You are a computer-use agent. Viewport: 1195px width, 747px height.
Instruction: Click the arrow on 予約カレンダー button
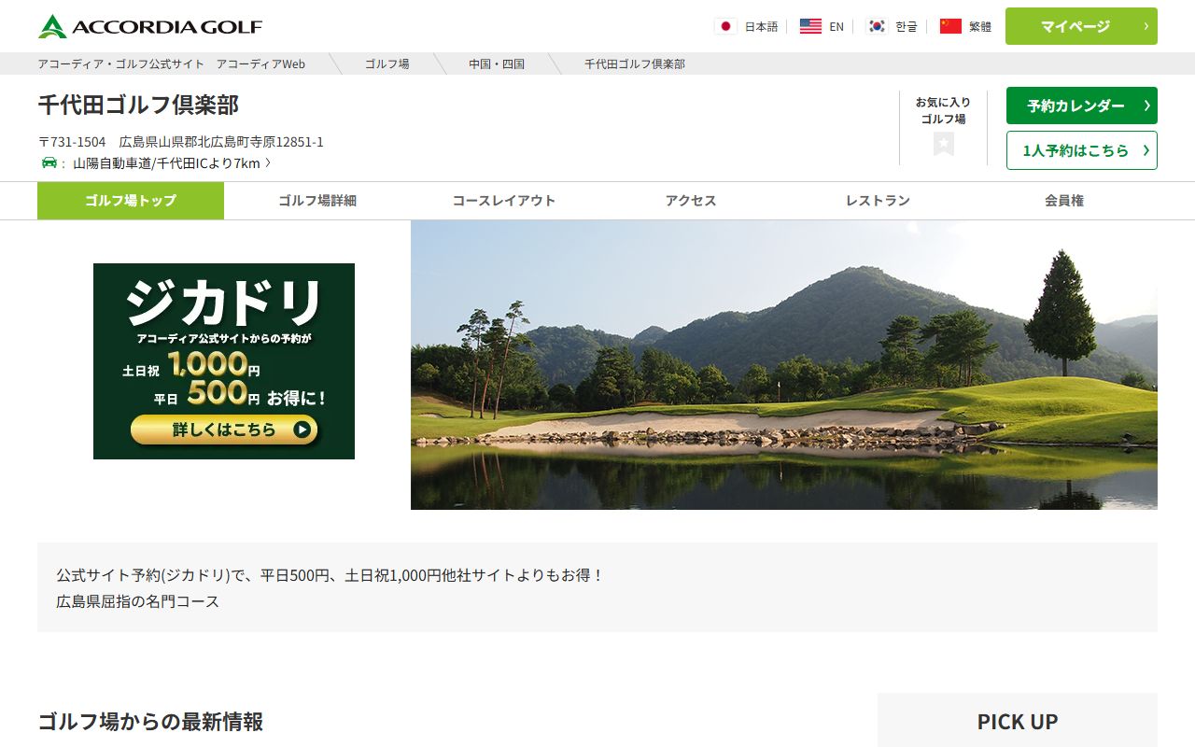[x=1146, y=106]
